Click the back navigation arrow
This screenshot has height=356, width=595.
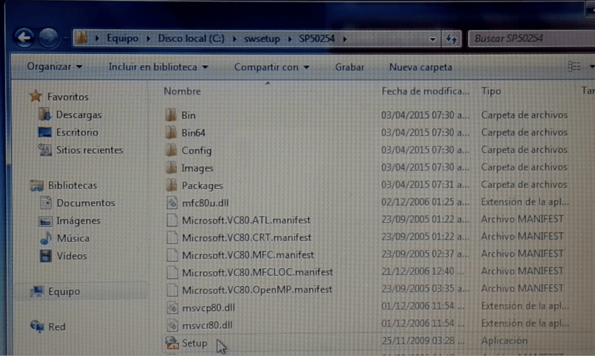pos(23,36)
